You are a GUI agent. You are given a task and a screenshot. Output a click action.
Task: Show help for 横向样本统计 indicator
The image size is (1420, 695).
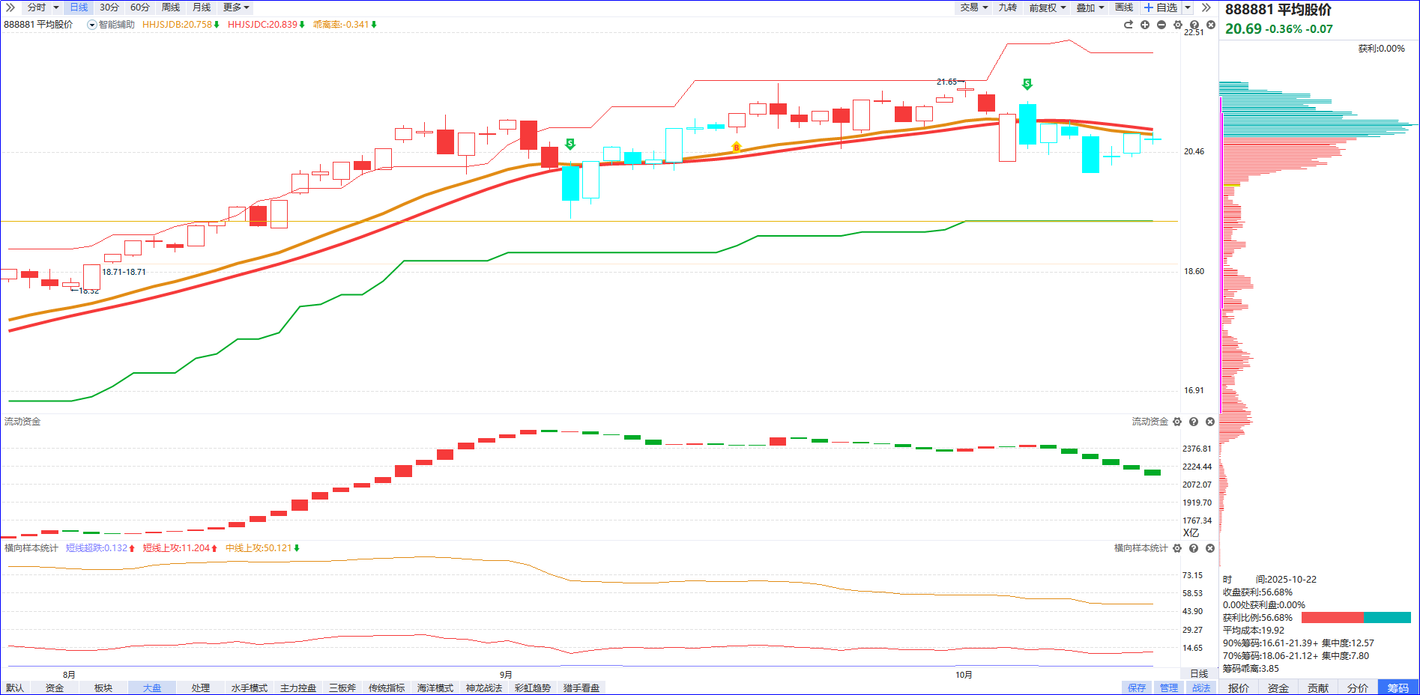[x=1194, y=548]
